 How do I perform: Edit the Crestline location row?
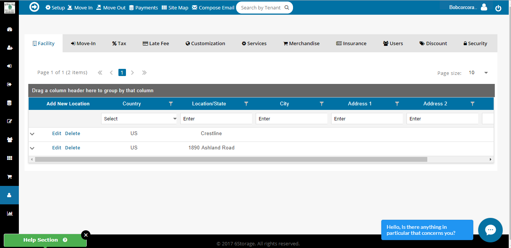pos(57,134)
